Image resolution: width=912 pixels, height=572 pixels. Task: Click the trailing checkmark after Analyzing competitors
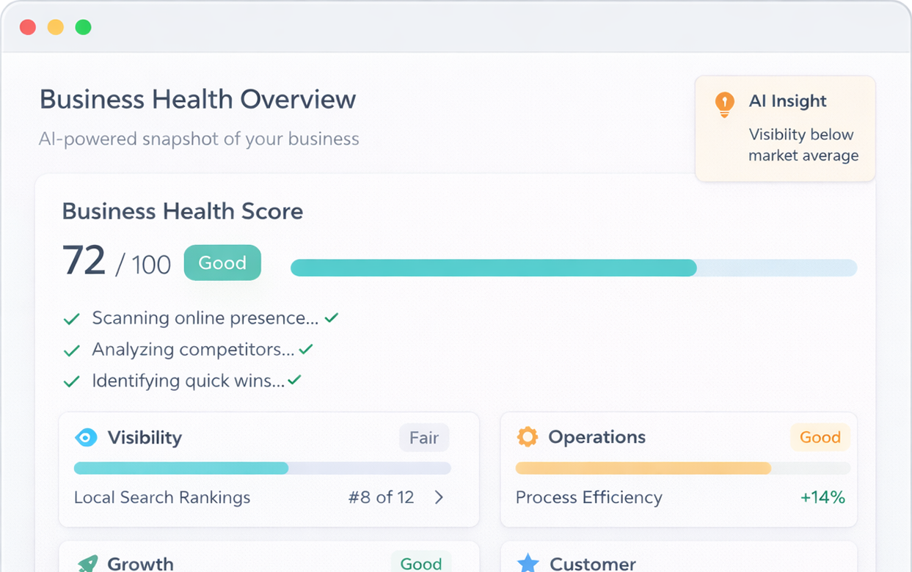point(306,349)
